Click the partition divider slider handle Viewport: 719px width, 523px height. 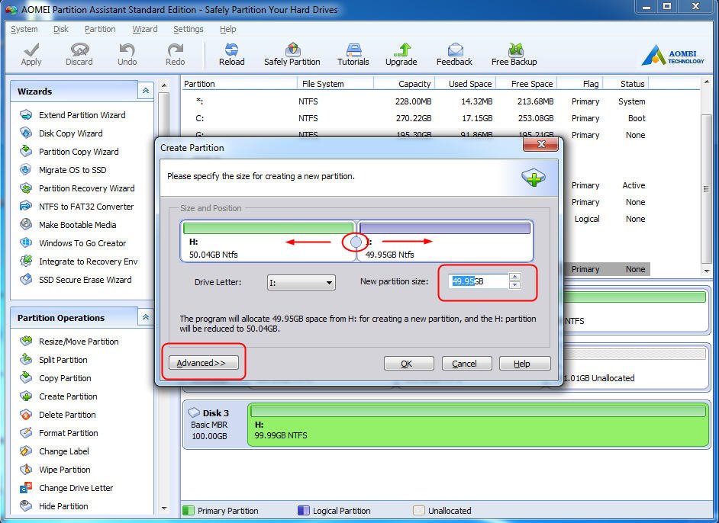tap(356, 242)
